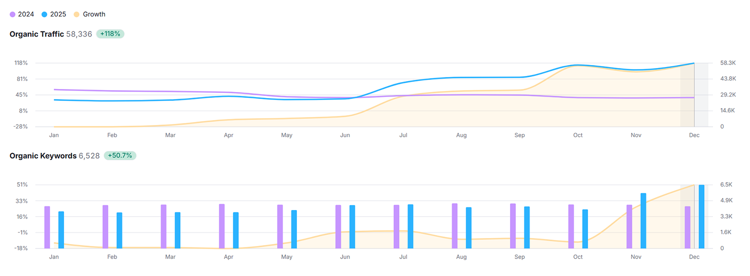Click the April 2024 purple keywords bar

pyautogui.click(x=221, y=226)
